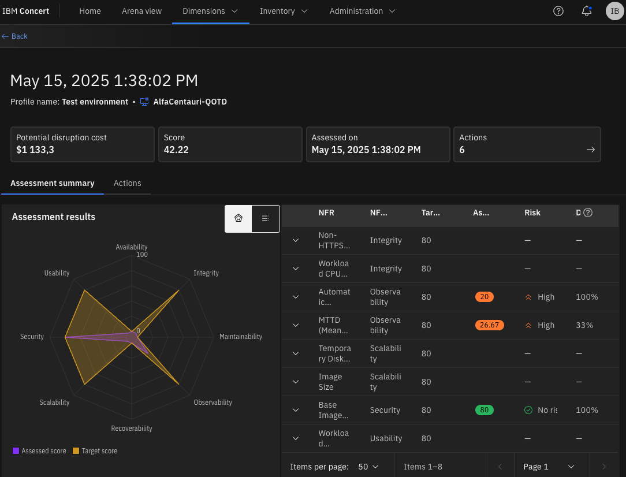Open the notifications bell
This screenshot has width=626, height=477.
[x=587, y=11]
